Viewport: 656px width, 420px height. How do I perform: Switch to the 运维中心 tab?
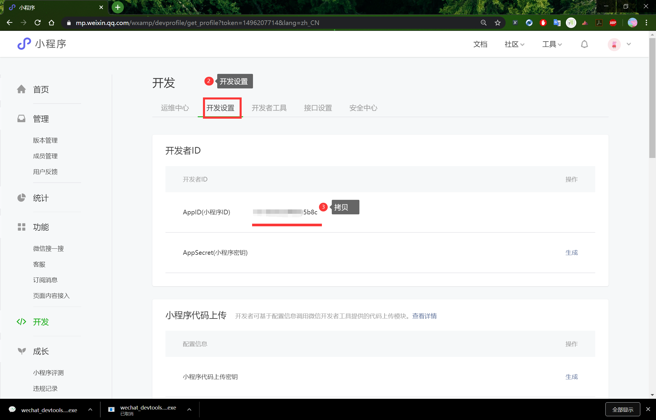pyautogui.click(x=175, y=108)
